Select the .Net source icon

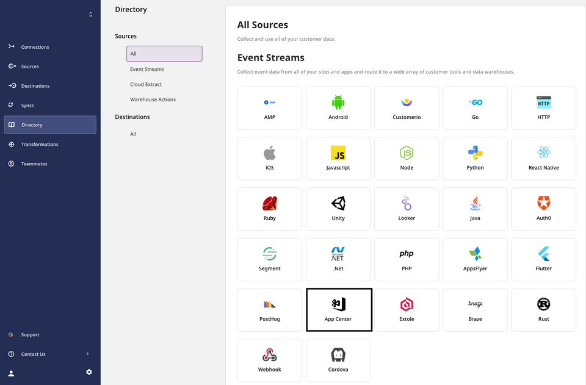pyautogui.click(x=338, y=254)
